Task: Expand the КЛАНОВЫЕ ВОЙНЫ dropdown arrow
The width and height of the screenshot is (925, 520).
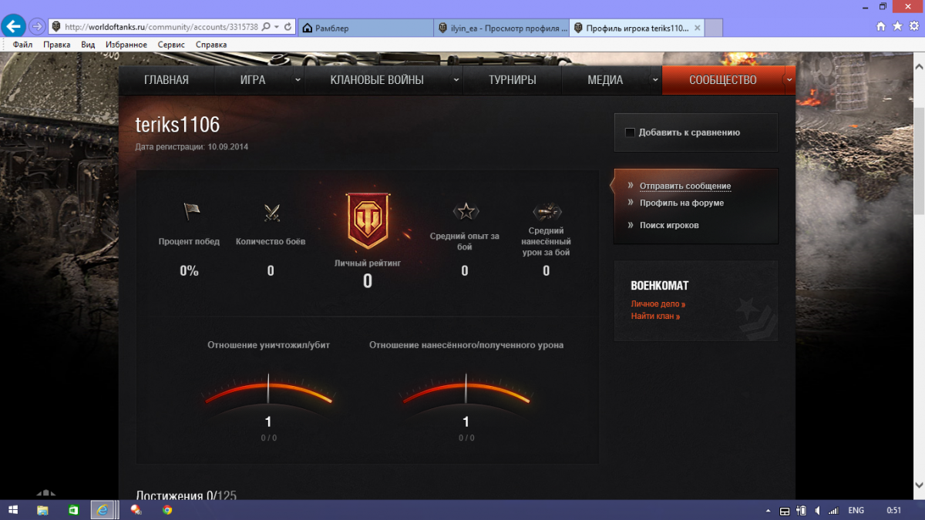Action: click(x=456, y=79)
